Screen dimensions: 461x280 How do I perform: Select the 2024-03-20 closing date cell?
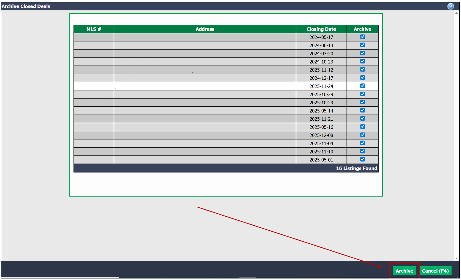pos(321,53)
